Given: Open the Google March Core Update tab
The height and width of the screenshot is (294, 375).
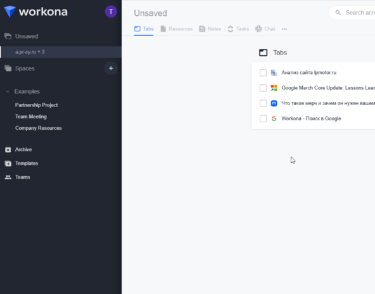Looking at the screenshot, I should tap(328, 88).
